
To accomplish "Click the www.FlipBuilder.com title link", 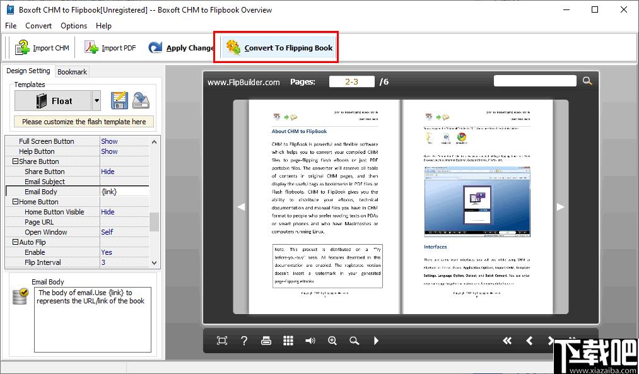I will click(x=243, y=82).
